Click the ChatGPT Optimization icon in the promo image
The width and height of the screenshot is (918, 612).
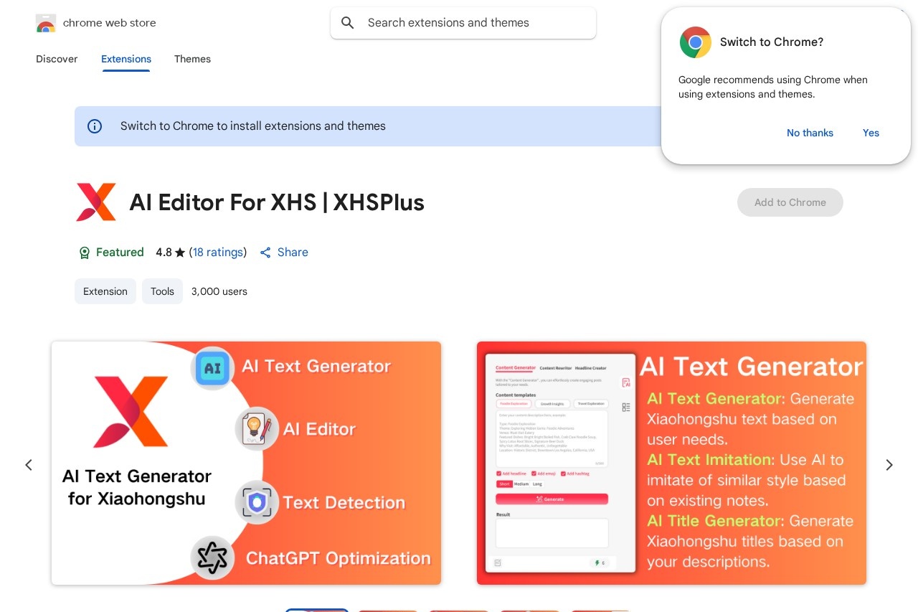click(x=212, y=557)
